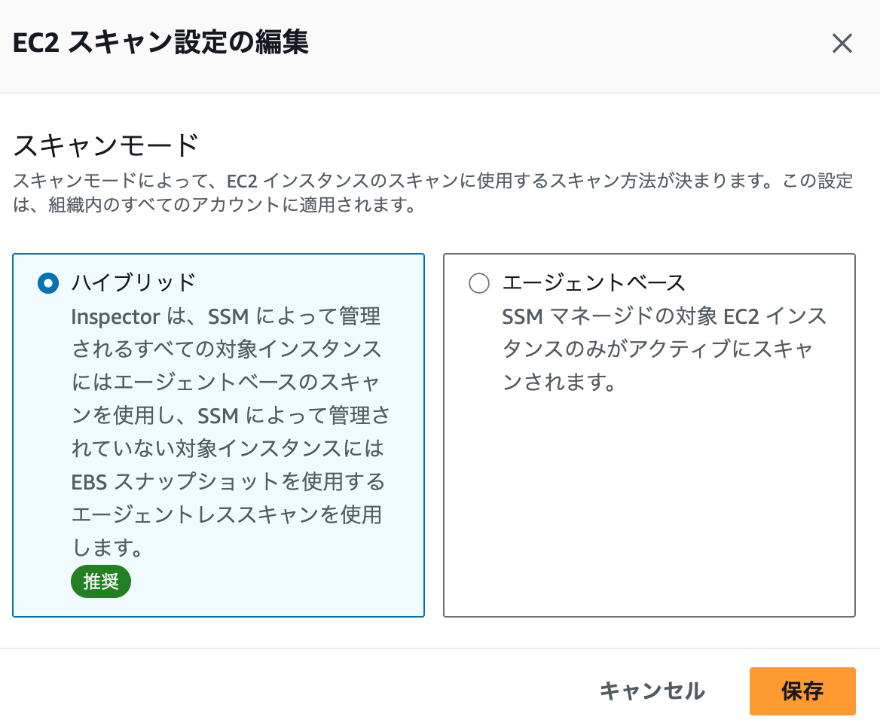The image size is (880, 726).
Task: Click the unselected radio circle for エージェントベース
Action: pyautogui.click(x=478, y=282)
